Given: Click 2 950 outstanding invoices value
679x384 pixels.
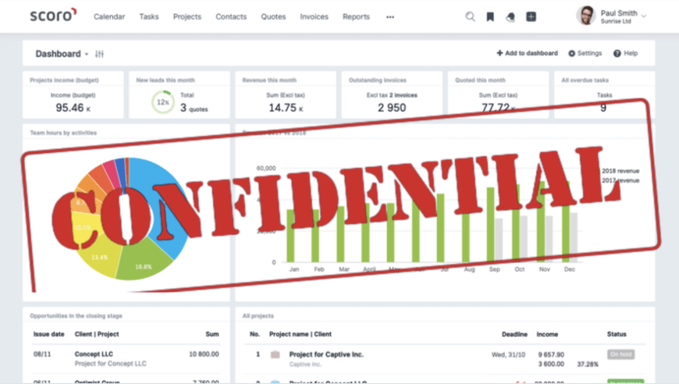Looking at the screenshot, I should coord(392,108).
